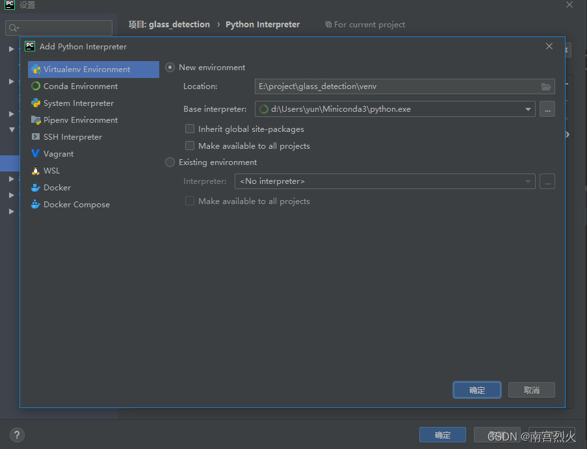
Task: Click the Conda green ring icon
Action: 36,86
